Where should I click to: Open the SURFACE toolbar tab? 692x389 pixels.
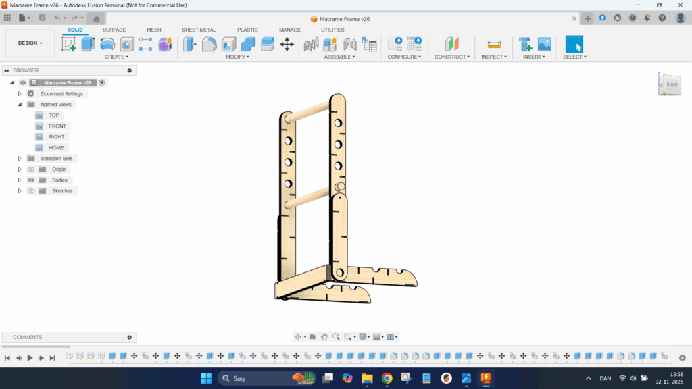point(114,30)
